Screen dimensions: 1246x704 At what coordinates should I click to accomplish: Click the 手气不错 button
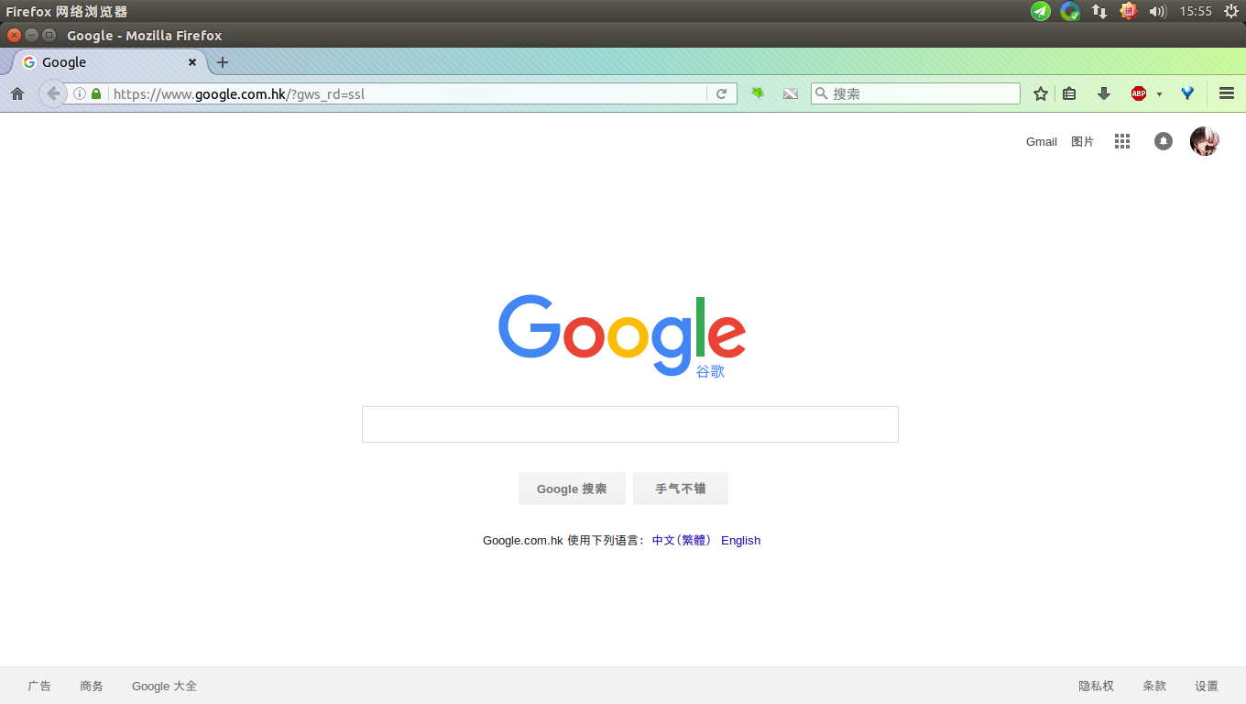(681, 489)
